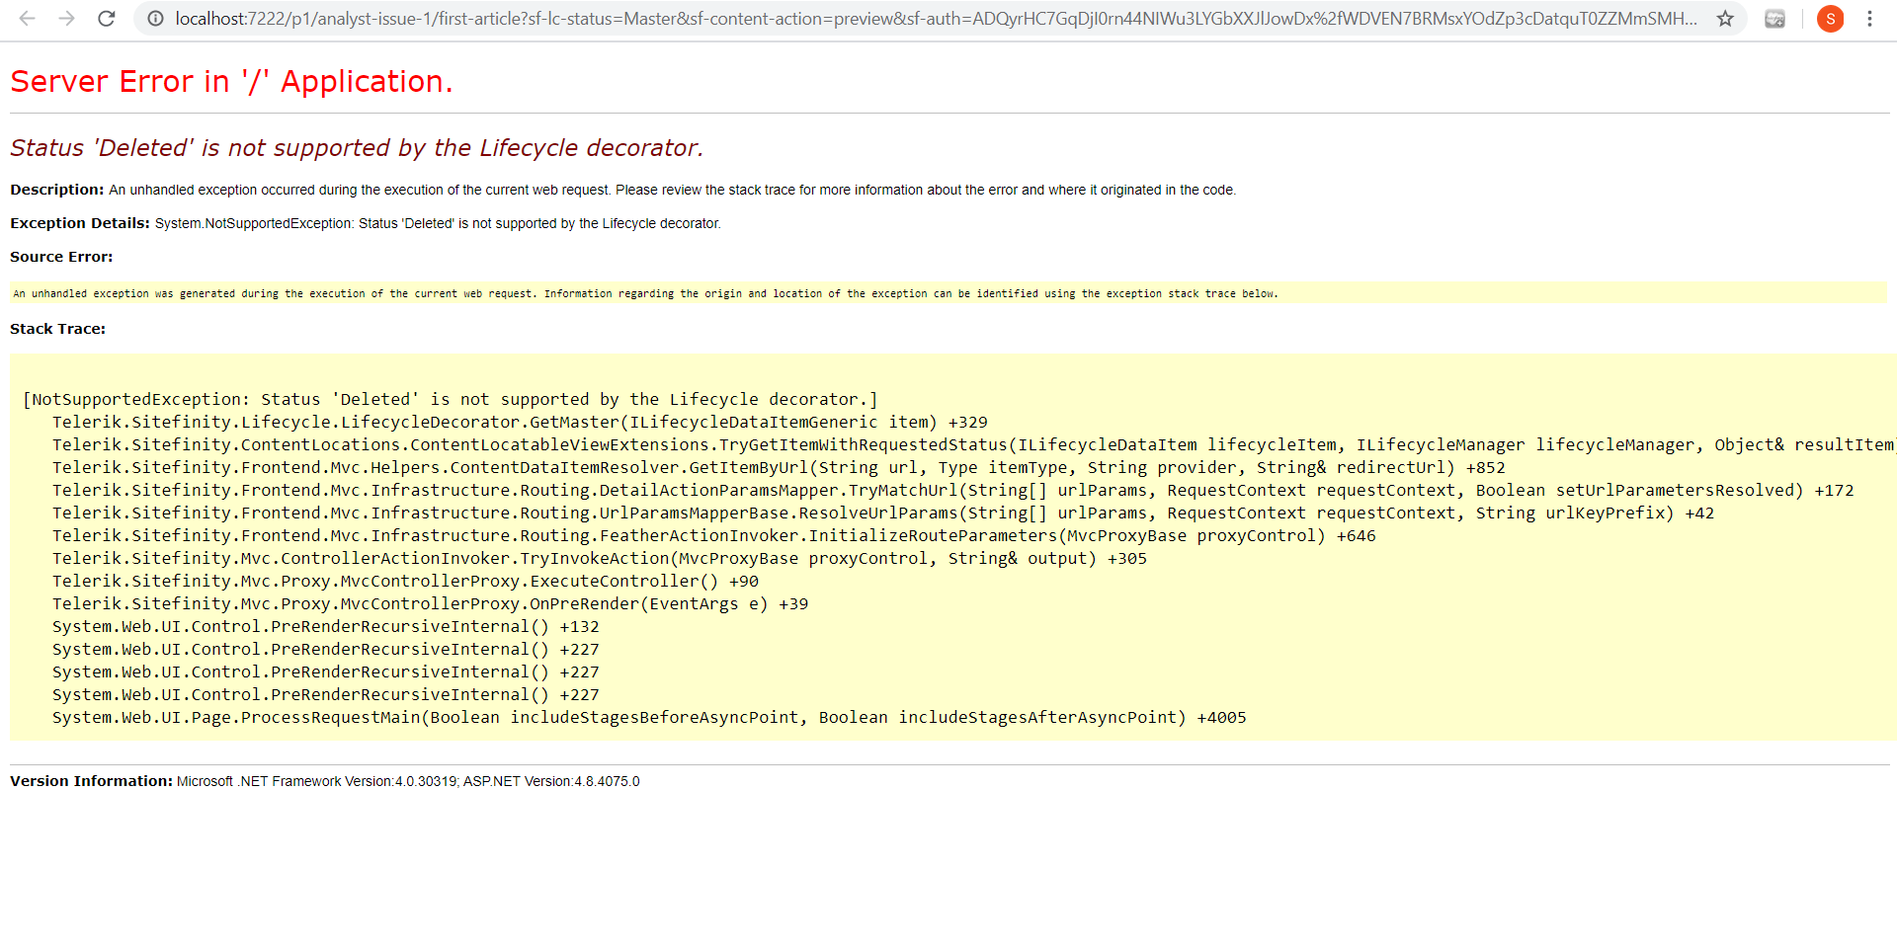Click the 'Description:' label
Screen dimensions: 1897x948
click(x=56, y=190)
